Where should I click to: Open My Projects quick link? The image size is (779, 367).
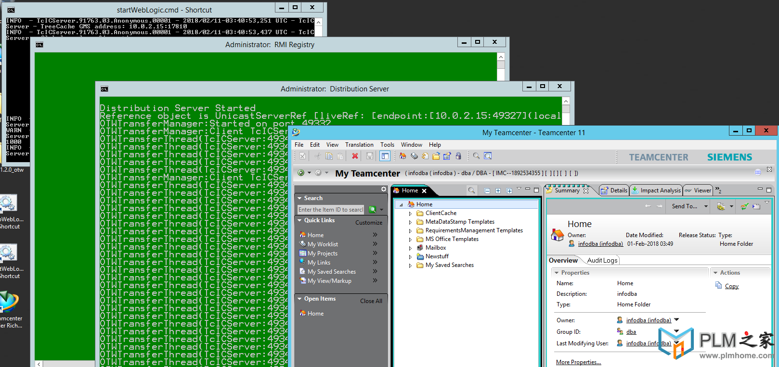coord(323,253)
